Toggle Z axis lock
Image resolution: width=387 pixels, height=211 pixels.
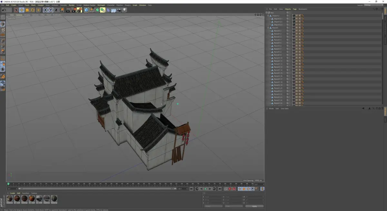pyautogui.click(x=56, y=10)
